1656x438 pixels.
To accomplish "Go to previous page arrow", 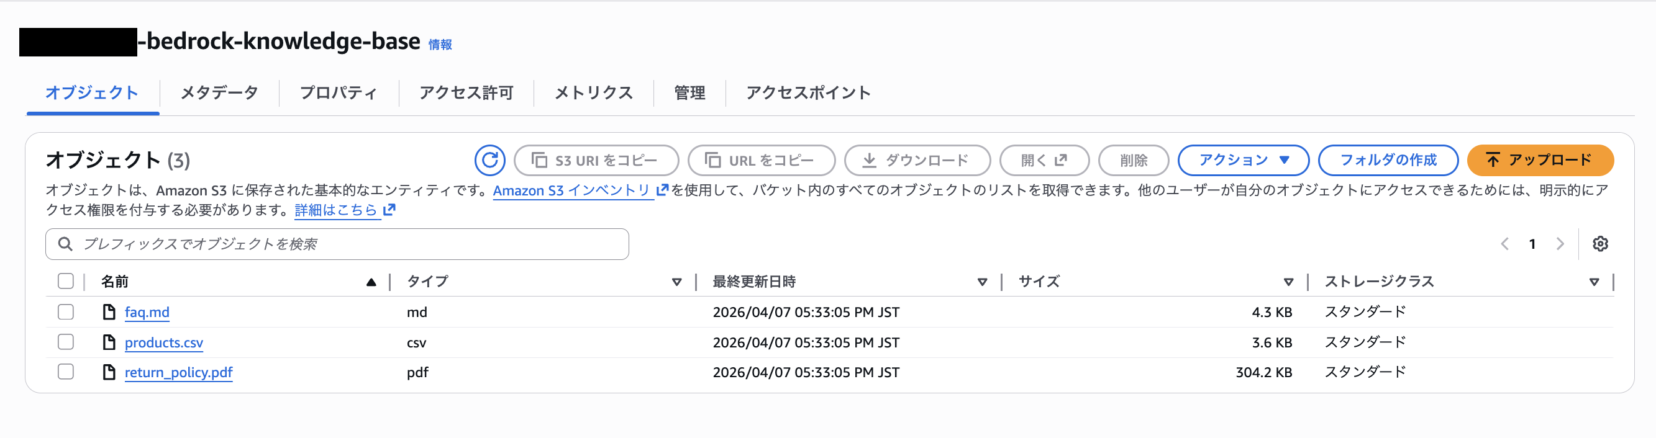I will coord(1505,244).
